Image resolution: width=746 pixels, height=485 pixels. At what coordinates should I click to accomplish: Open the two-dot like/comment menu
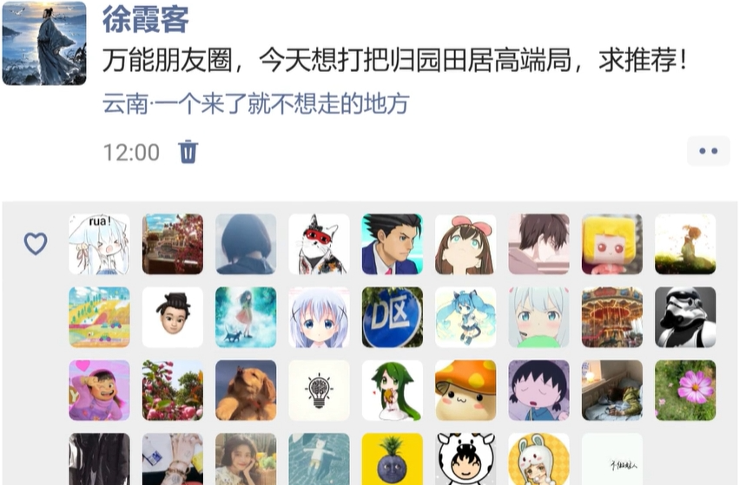(x=708, y=151)
